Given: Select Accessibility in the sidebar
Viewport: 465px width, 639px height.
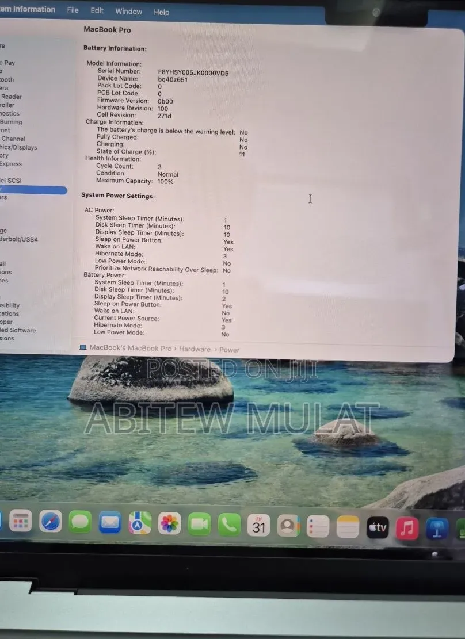Looking at the screenshot, I should pos(10,305).
